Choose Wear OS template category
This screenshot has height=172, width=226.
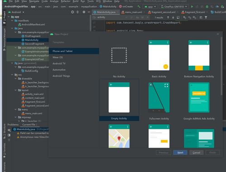tap(58, 57)
